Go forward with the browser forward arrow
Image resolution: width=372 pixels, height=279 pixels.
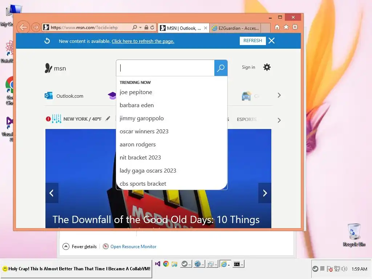tap(36, 27)
